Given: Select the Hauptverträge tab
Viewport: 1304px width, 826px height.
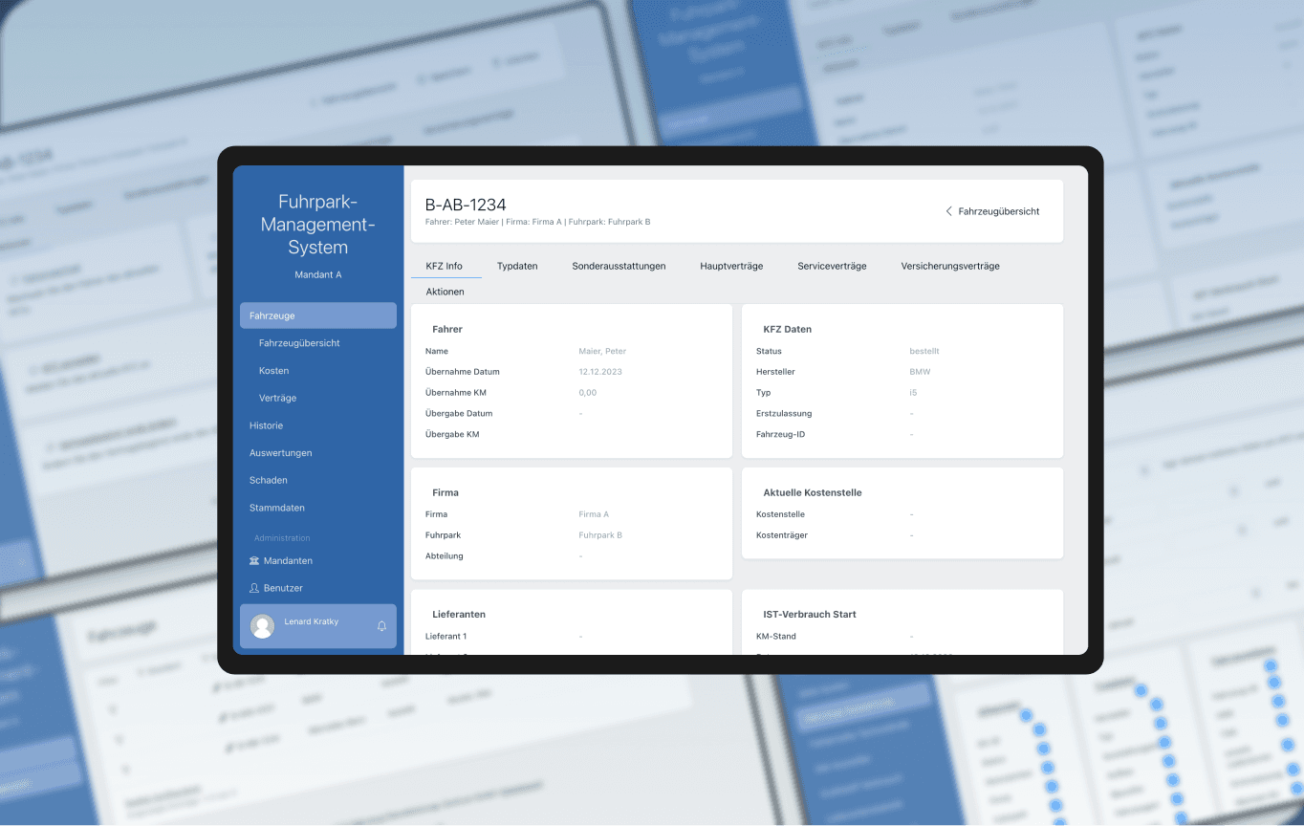Looking at the screenshot, I should tap(731, 266).
